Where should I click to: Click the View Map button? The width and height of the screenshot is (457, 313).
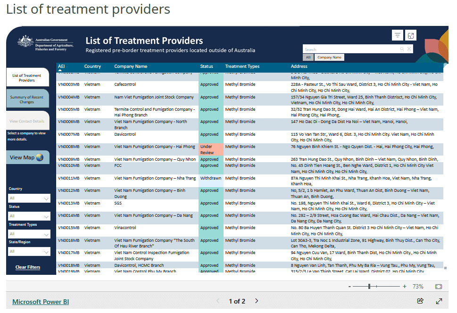point(27,157)
